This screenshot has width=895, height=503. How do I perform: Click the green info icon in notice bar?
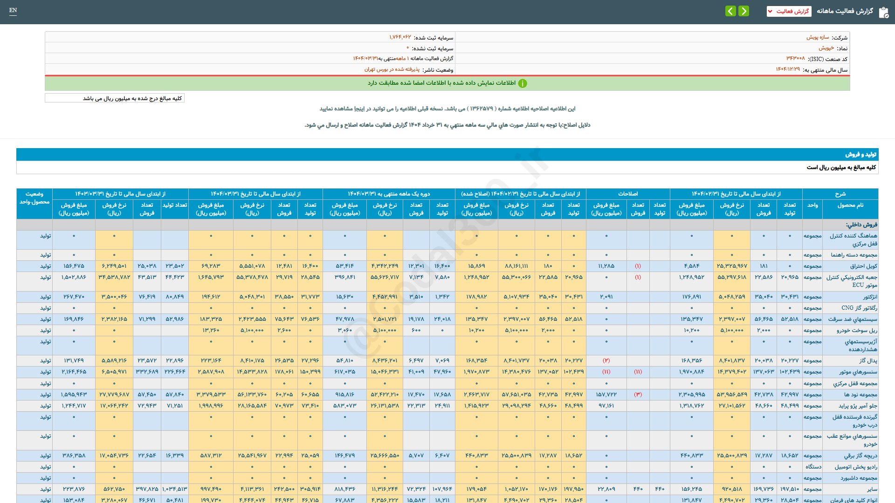click(523, 83)
